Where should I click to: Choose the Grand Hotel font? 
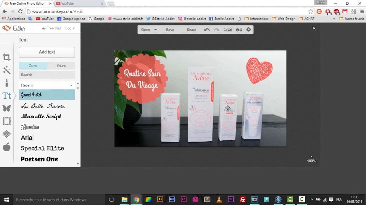click(x=47, y=95)
